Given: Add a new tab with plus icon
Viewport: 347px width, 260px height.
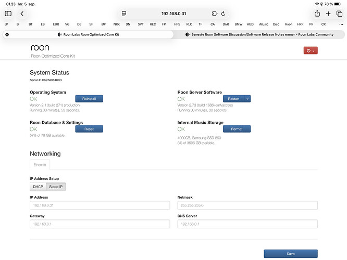Looking at the screenshot, I should tap(328, 14).
